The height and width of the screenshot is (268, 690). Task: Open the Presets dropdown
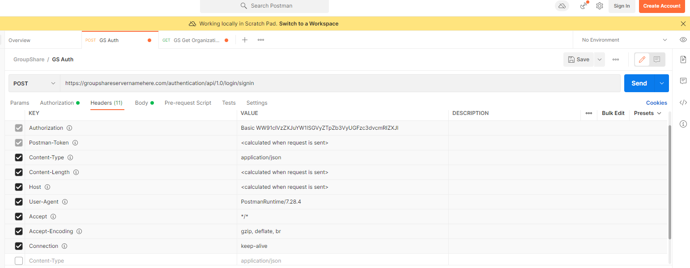pos(647,113)
